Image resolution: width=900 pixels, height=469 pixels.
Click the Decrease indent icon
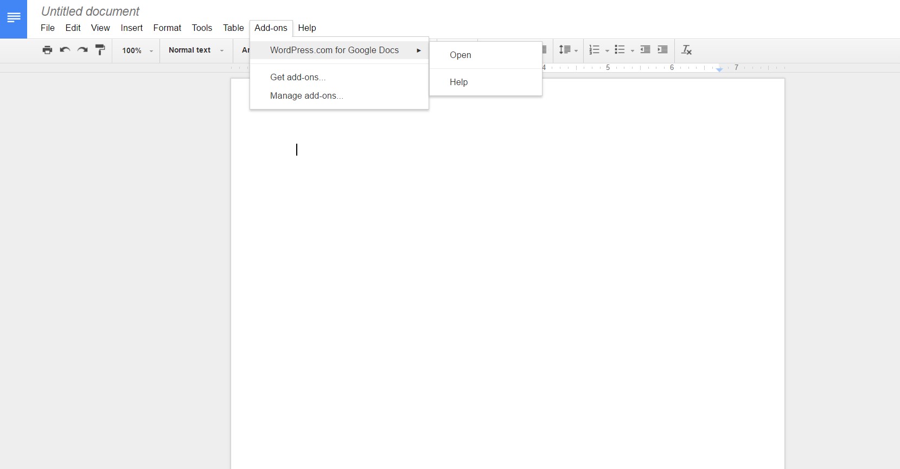(645, 50)
